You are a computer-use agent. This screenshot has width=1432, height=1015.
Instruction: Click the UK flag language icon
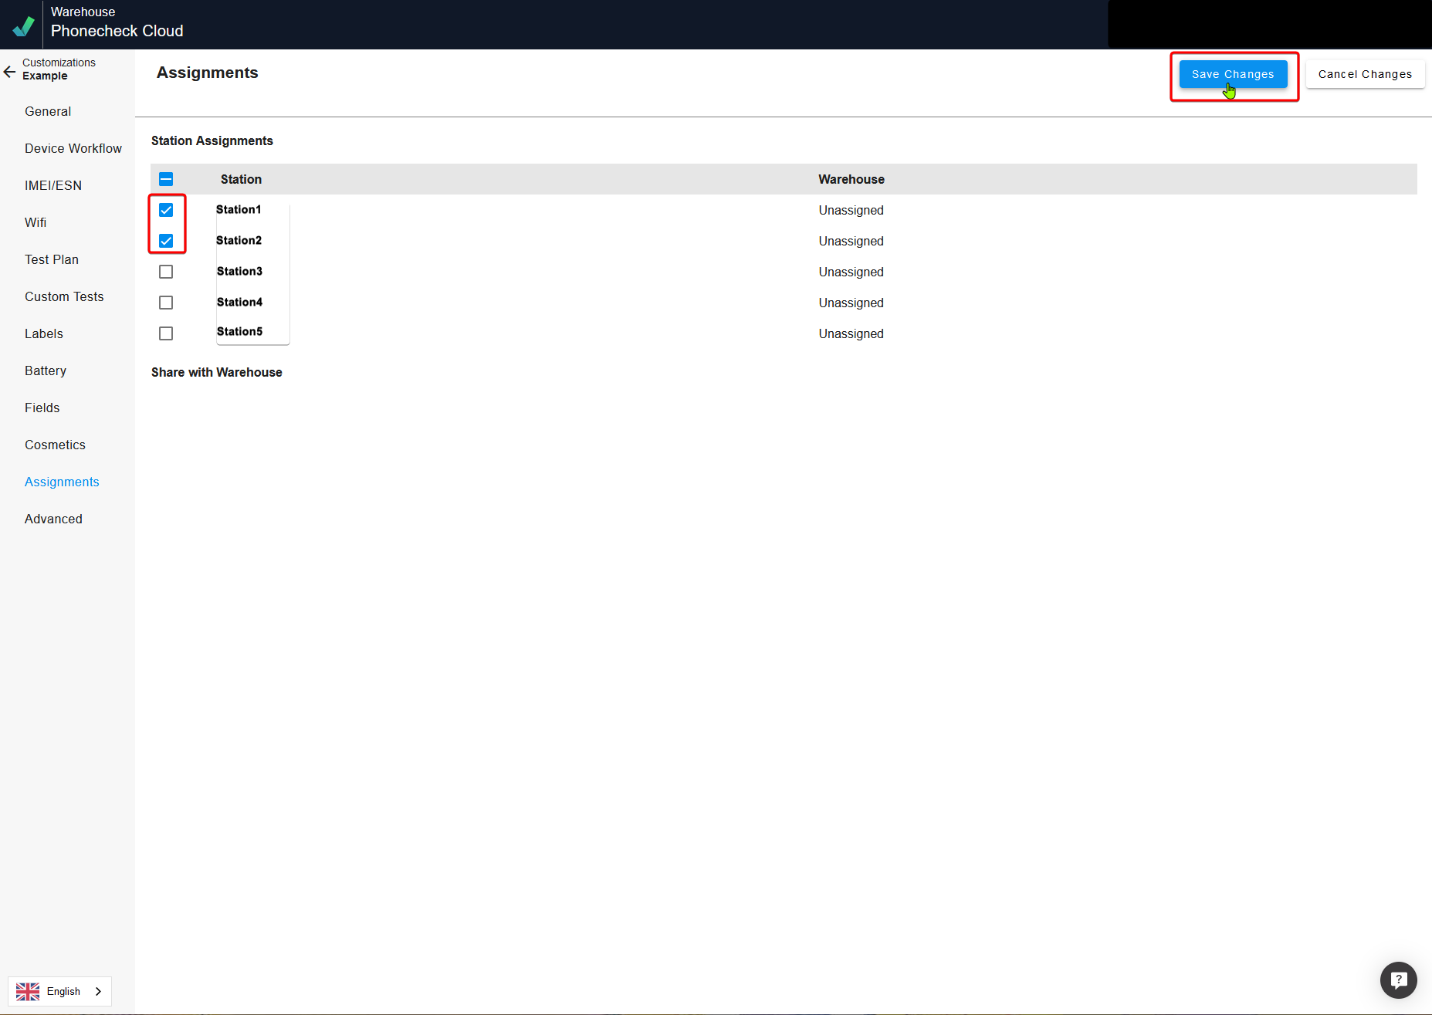tap(28, 991)
